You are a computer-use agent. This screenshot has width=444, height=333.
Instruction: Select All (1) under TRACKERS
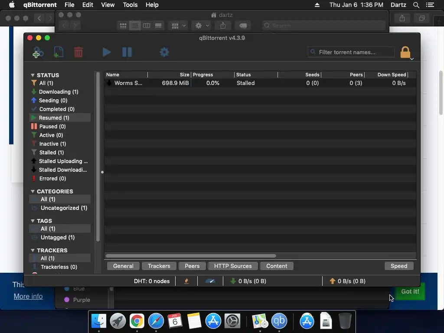tap(60, 258)
